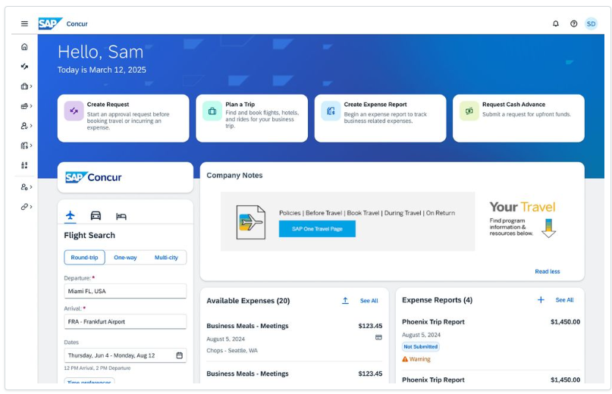
Task: Select Round-trip flight option
Action: pos(84,258)
